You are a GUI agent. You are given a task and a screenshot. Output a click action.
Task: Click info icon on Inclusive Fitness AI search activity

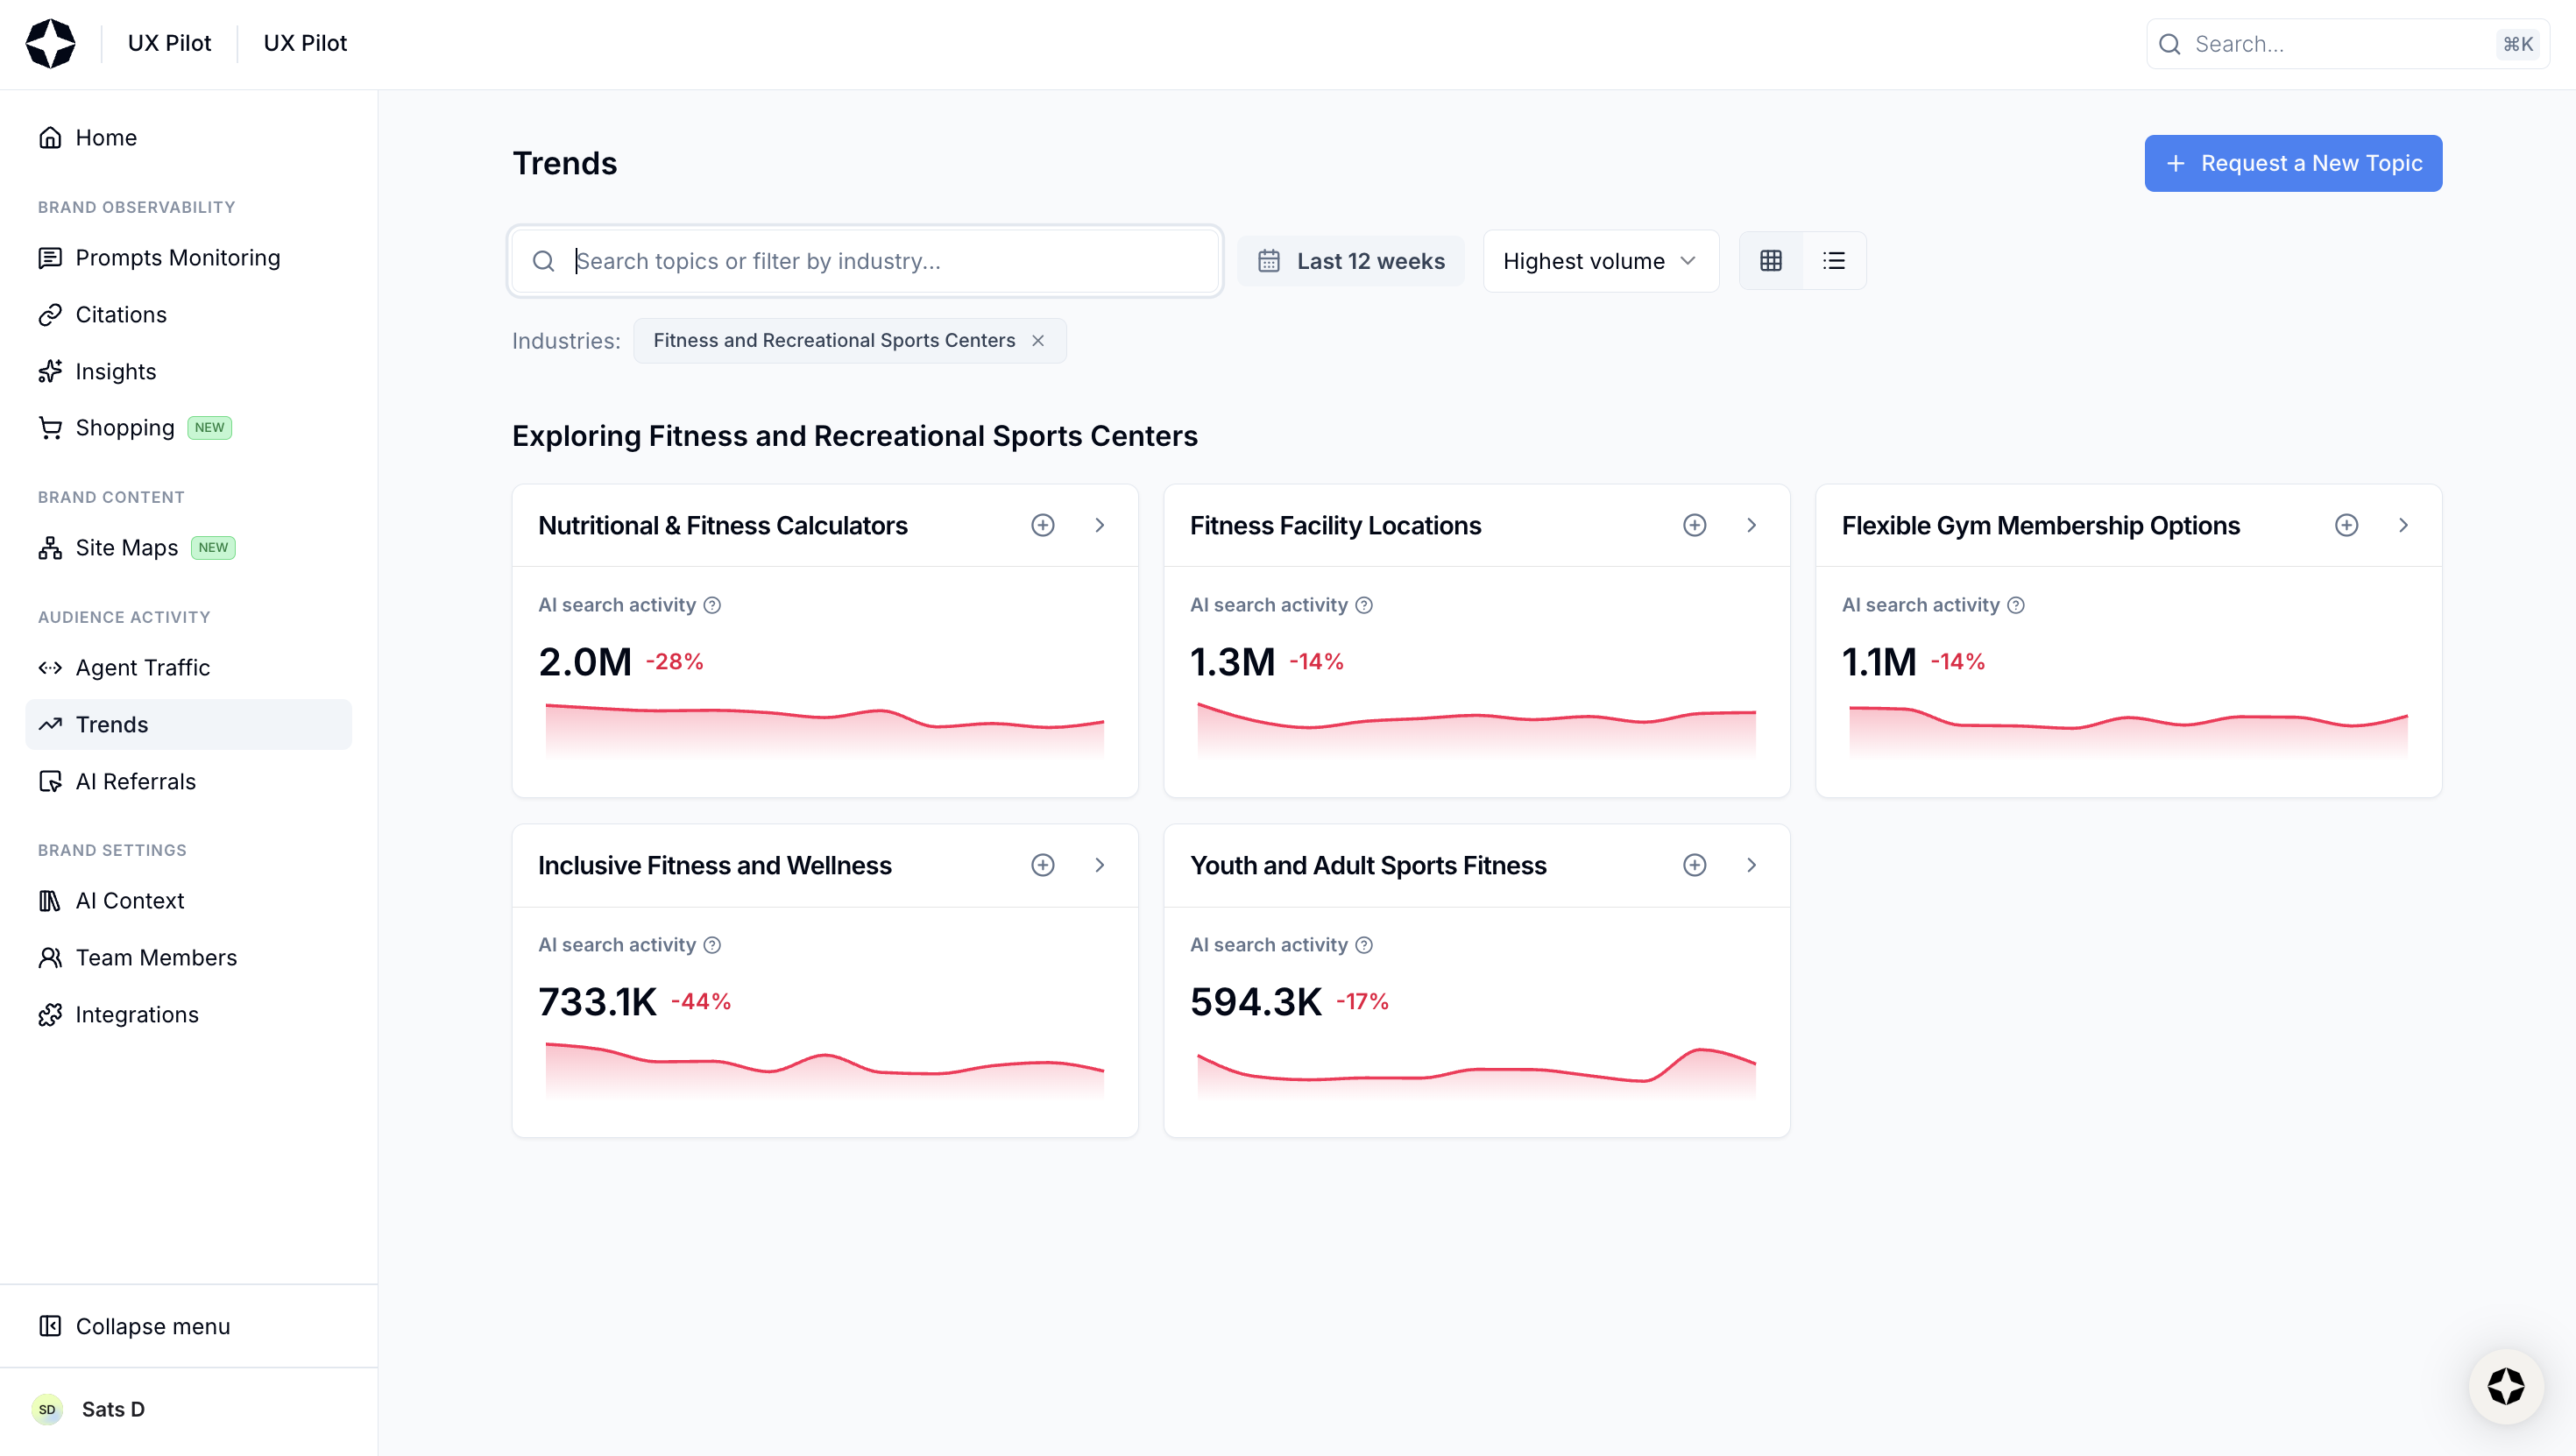(712, 945)
